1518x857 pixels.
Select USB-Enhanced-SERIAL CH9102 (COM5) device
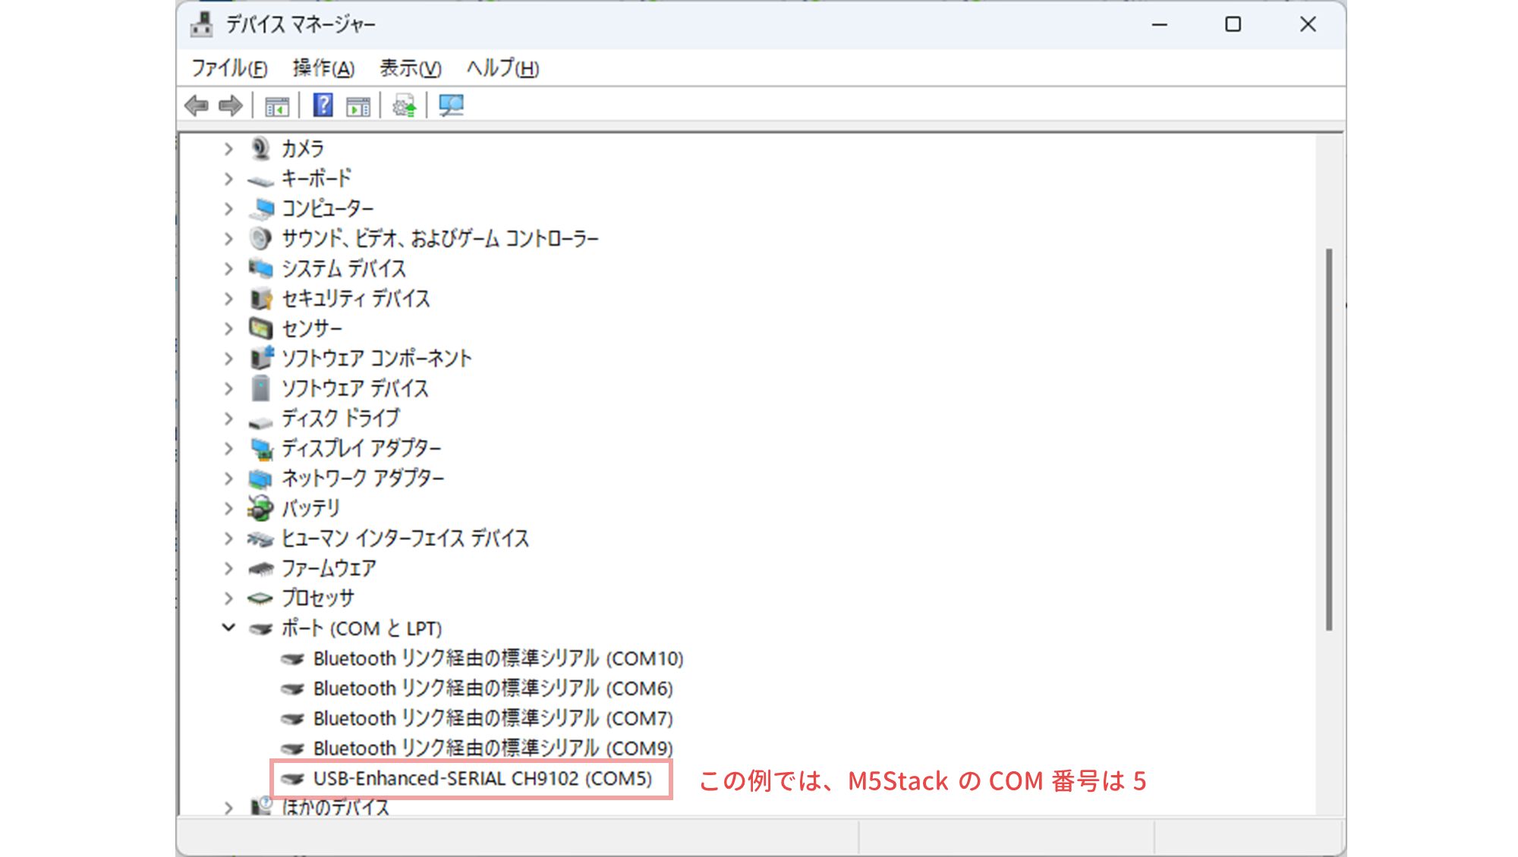point(482,779)
